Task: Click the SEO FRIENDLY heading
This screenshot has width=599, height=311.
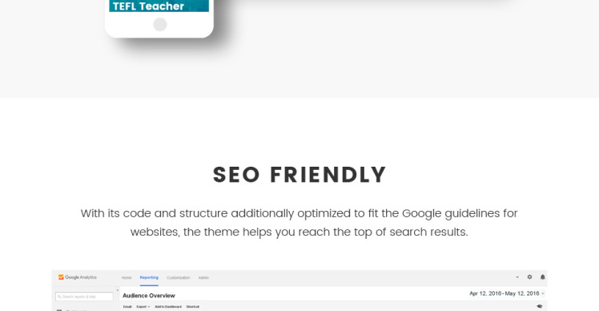Action: [299, 175]
